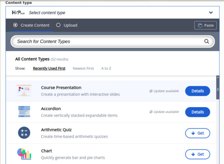Choose Recently Used First sorting
This screenshot has width=224, height=164.
tap(49, 68)
